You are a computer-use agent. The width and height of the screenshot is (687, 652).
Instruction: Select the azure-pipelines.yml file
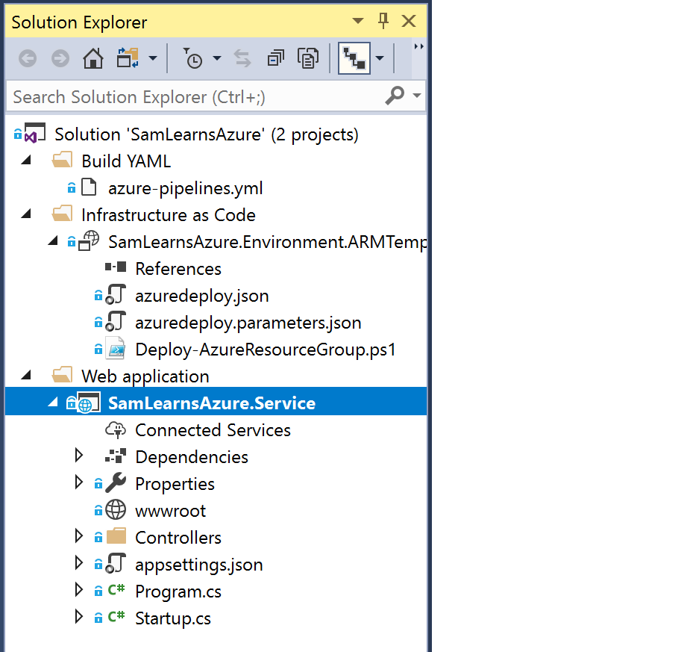click(x=185, y=188)
